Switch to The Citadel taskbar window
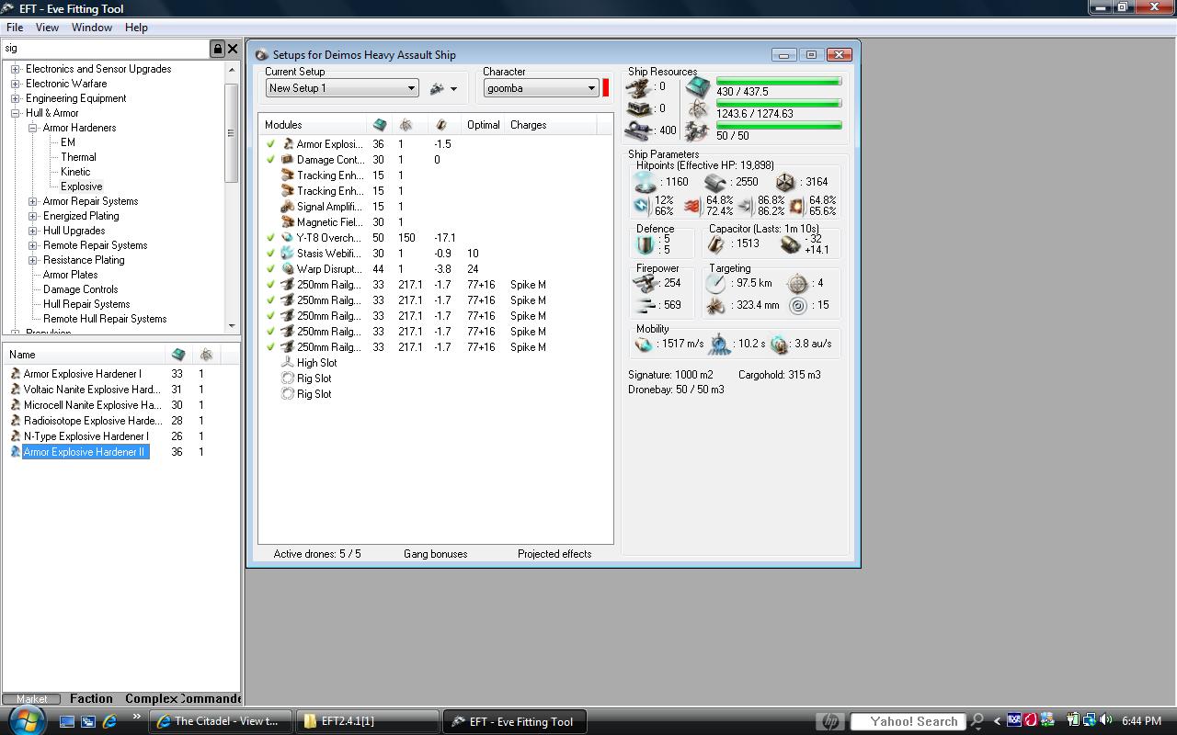1177x735 pixels. [x=221, y=721]
